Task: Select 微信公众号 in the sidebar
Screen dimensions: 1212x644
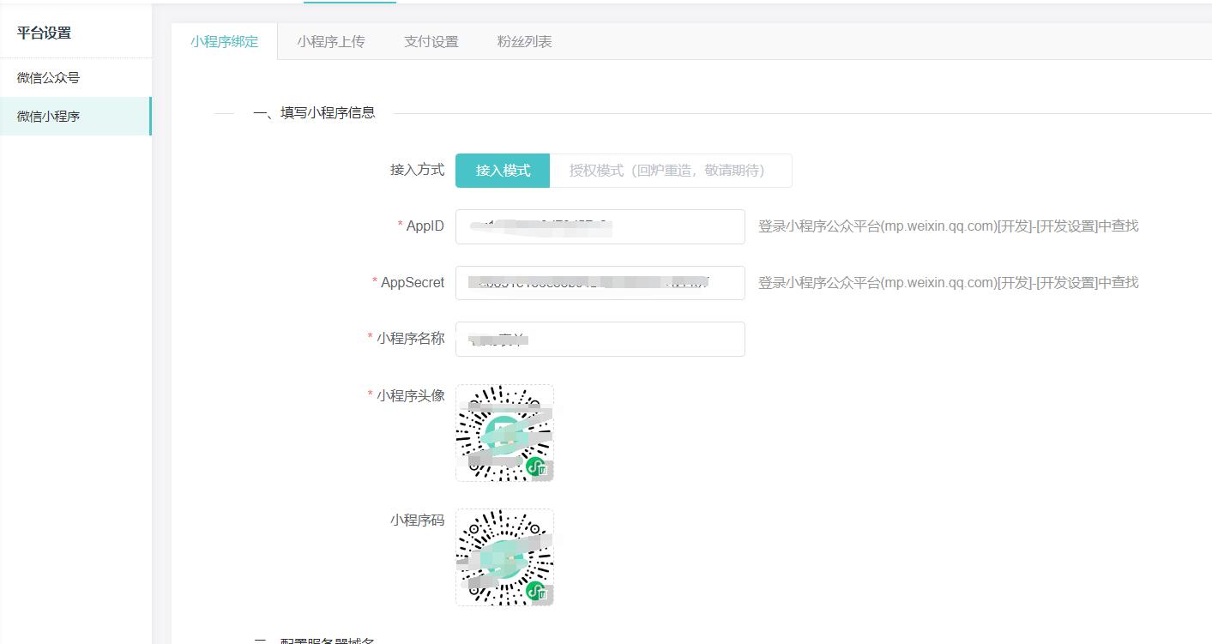Action: [x=75, y=77]
